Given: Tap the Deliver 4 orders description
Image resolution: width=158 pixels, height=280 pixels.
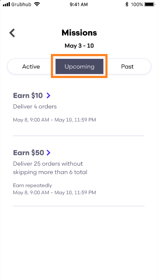Looking at the screenshot, I should [x=35, y=107].
